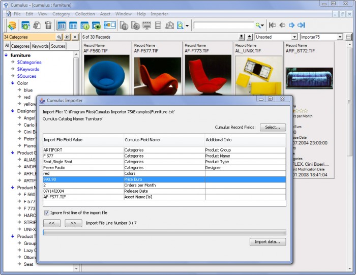Go to first record arrow icon
The height and width of the screenshot is (275, 356).
point(273,25)
